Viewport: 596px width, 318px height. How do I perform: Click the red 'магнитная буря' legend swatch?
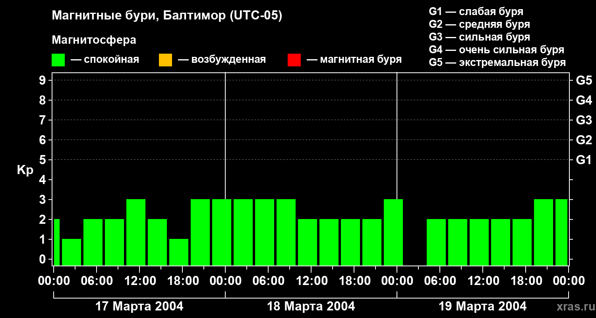click(x=294, y=60)
